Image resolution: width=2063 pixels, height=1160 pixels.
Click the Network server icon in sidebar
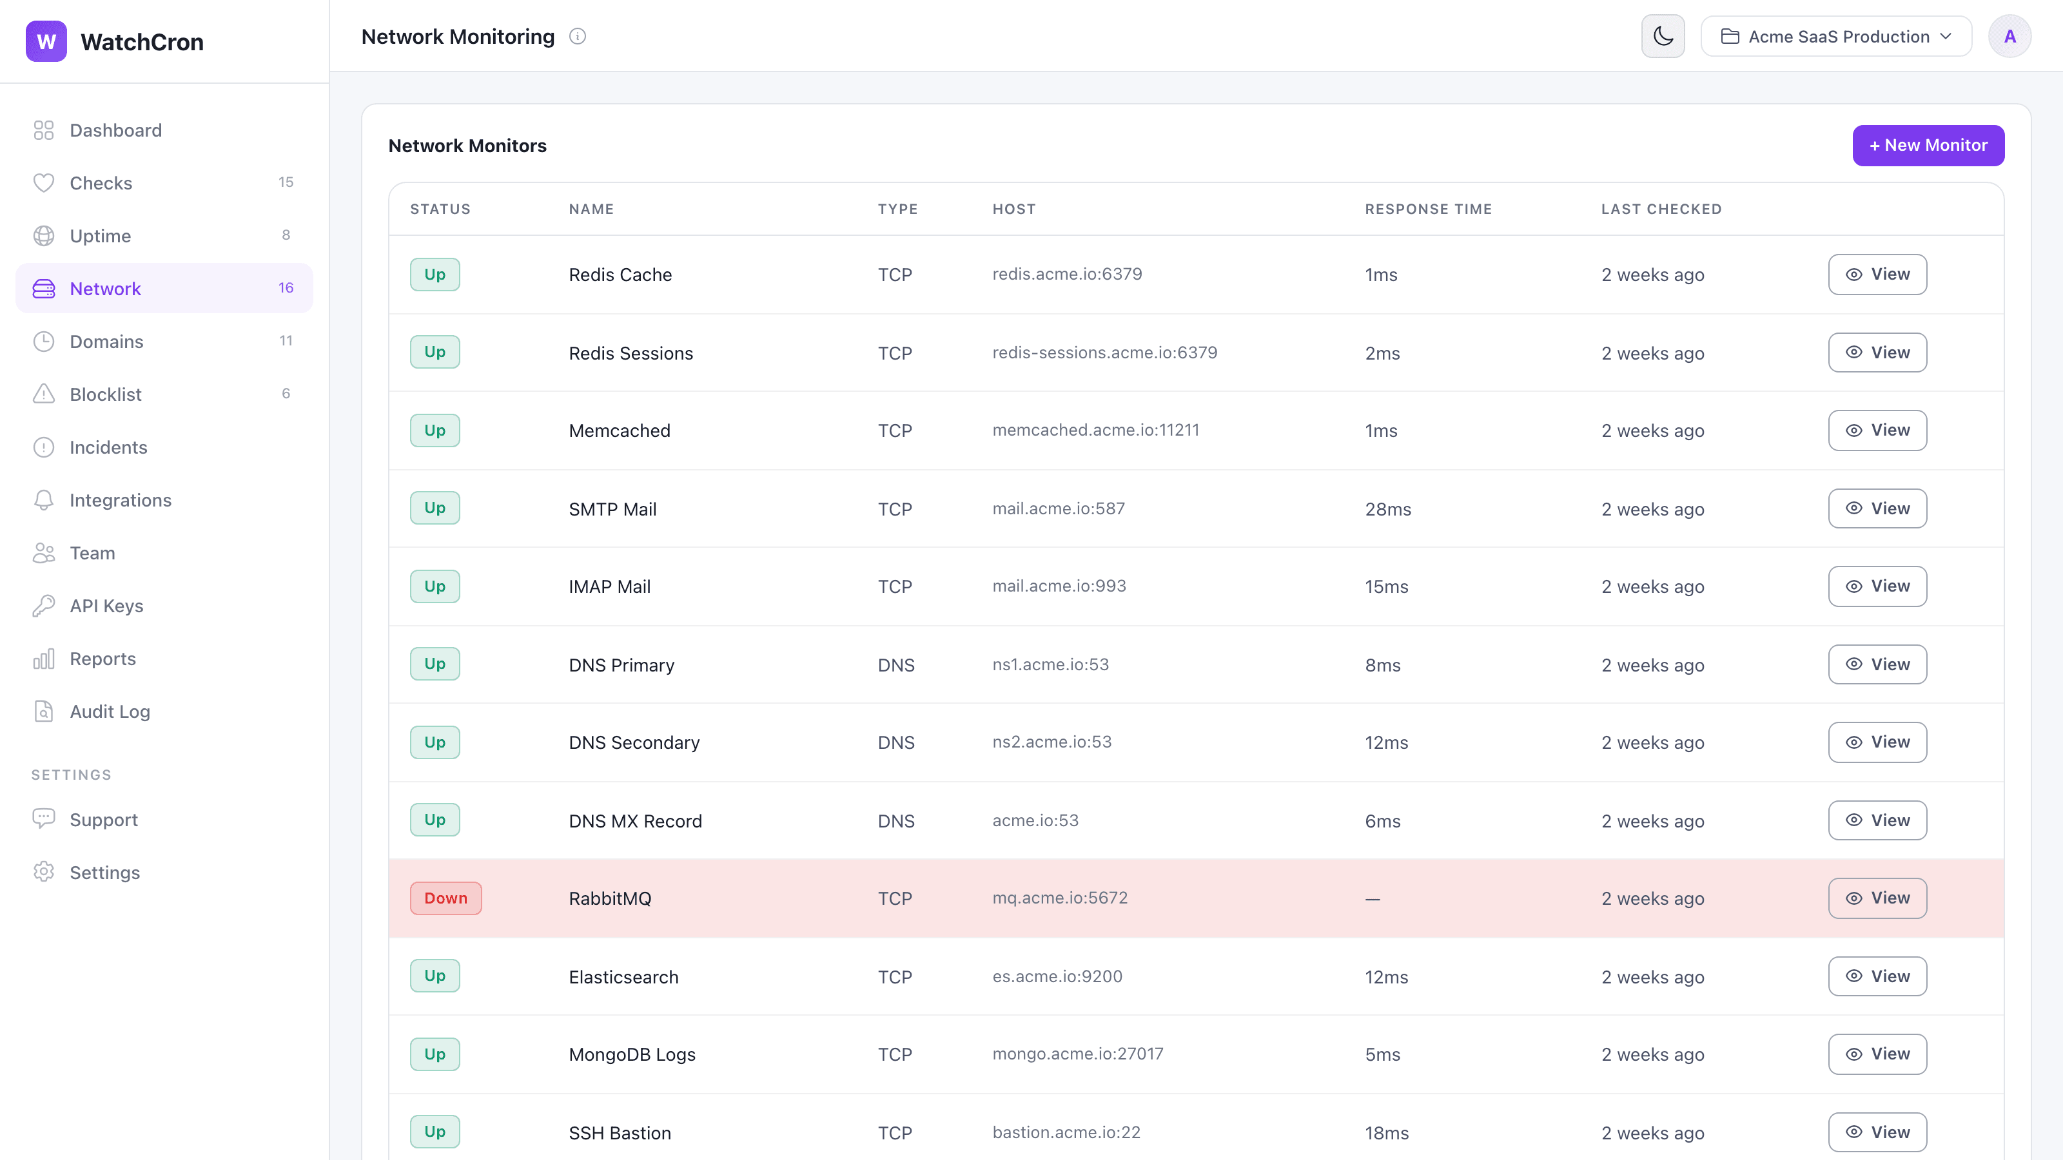coord(44,289)
